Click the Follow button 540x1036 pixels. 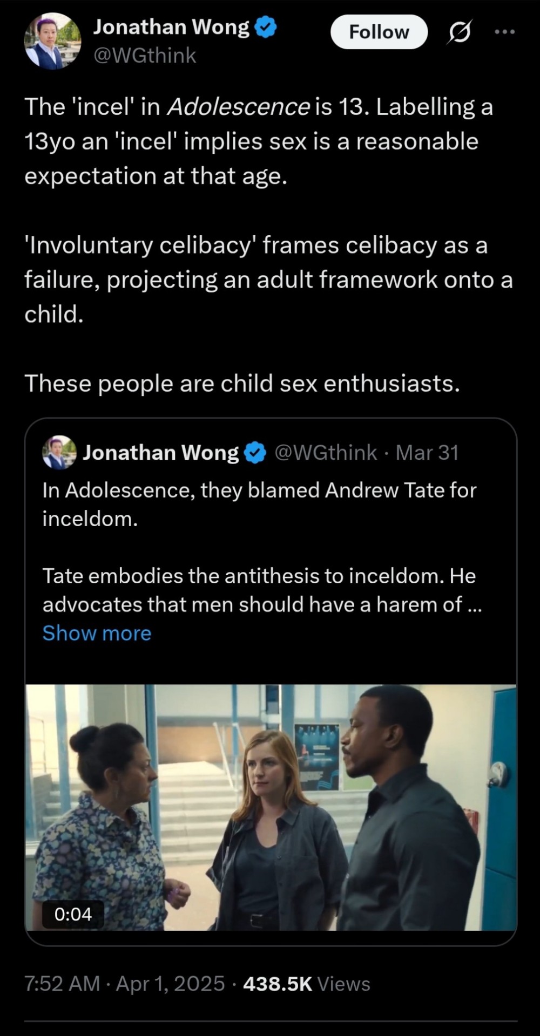pyautogui.click(x=379, y=32)
